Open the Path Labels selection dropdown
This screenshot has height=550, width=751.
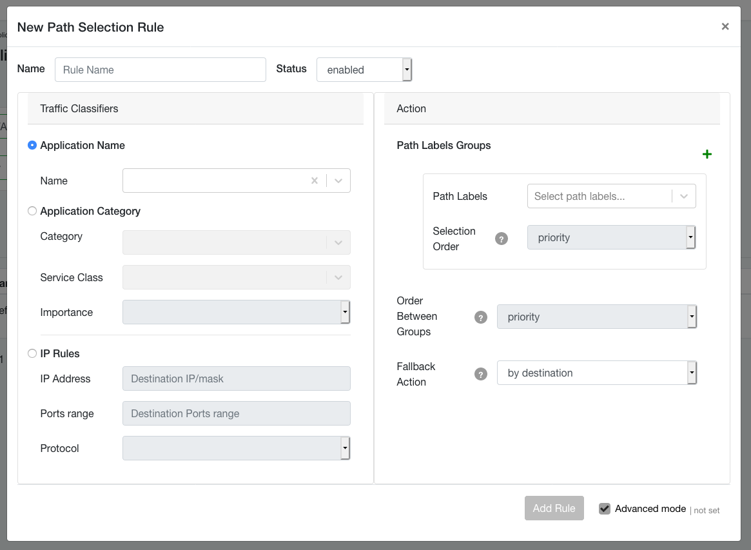coord(610,197)
